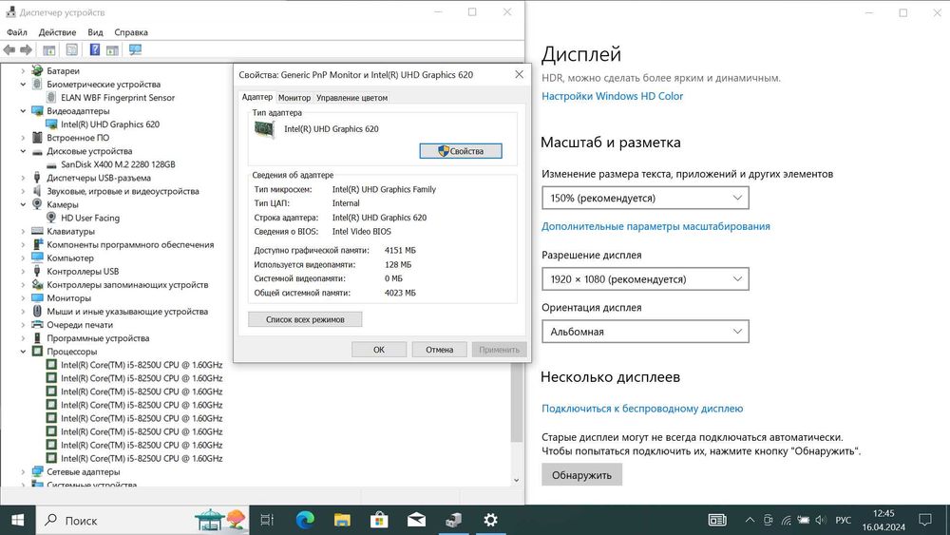Show hidden system tray icons
Screen dimensions: 950x535
(750, 520)
